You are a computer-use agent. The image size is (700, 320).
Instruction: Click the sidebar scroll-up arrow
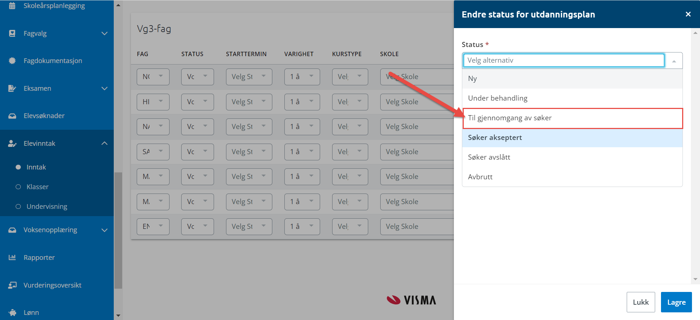point(118,5)
